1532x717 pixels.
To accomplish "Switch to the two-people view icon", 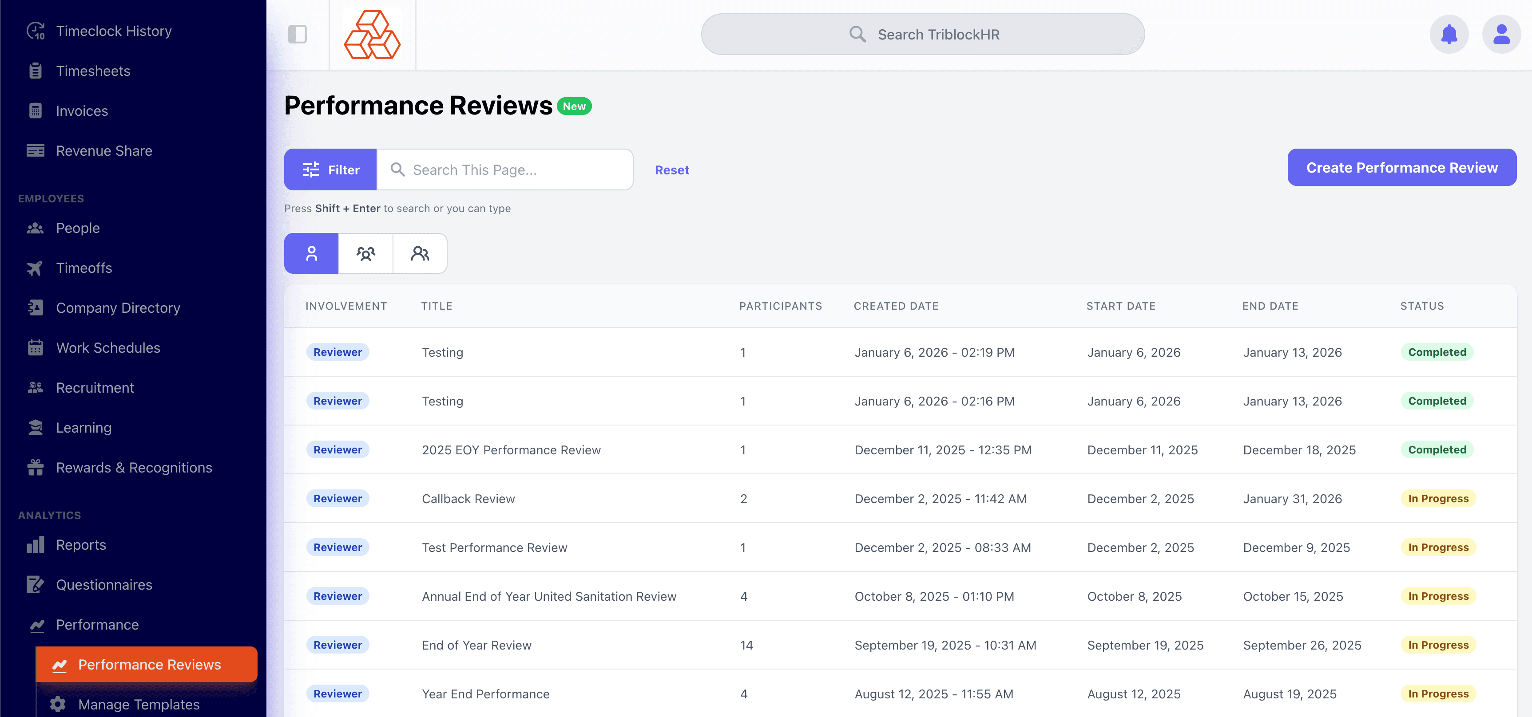I will [420, 254].
